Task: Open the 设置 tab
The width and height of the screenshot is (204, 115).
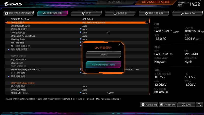Action: click(x=86, y=13)
